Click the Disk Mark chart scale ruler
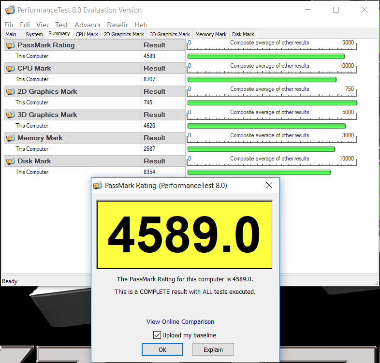The height and width of the screenshot is (363, 380). click(x=272, y=161)
